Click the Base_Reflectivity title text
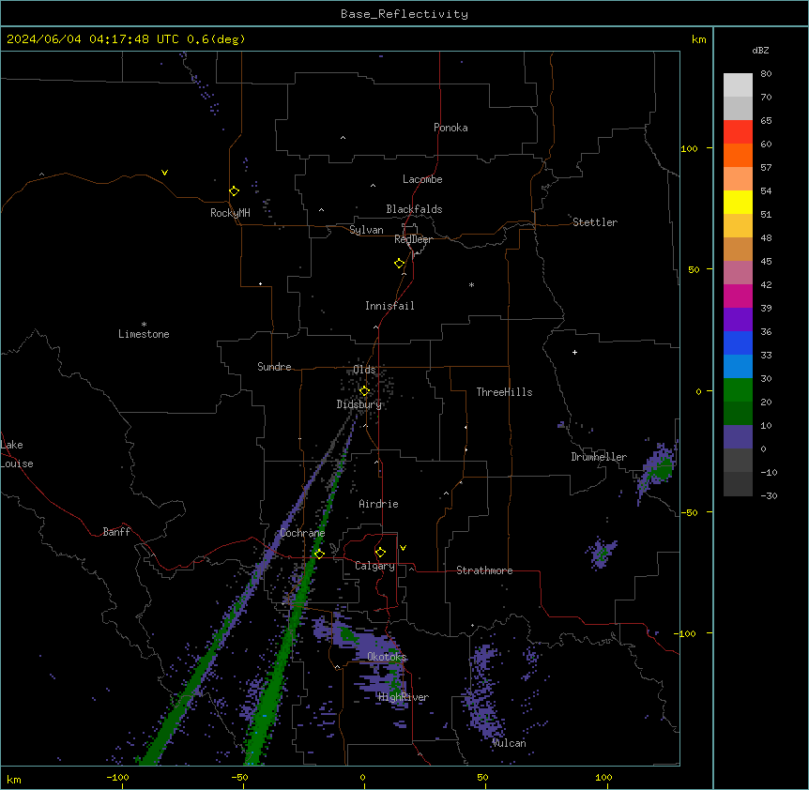 (404, 14)
